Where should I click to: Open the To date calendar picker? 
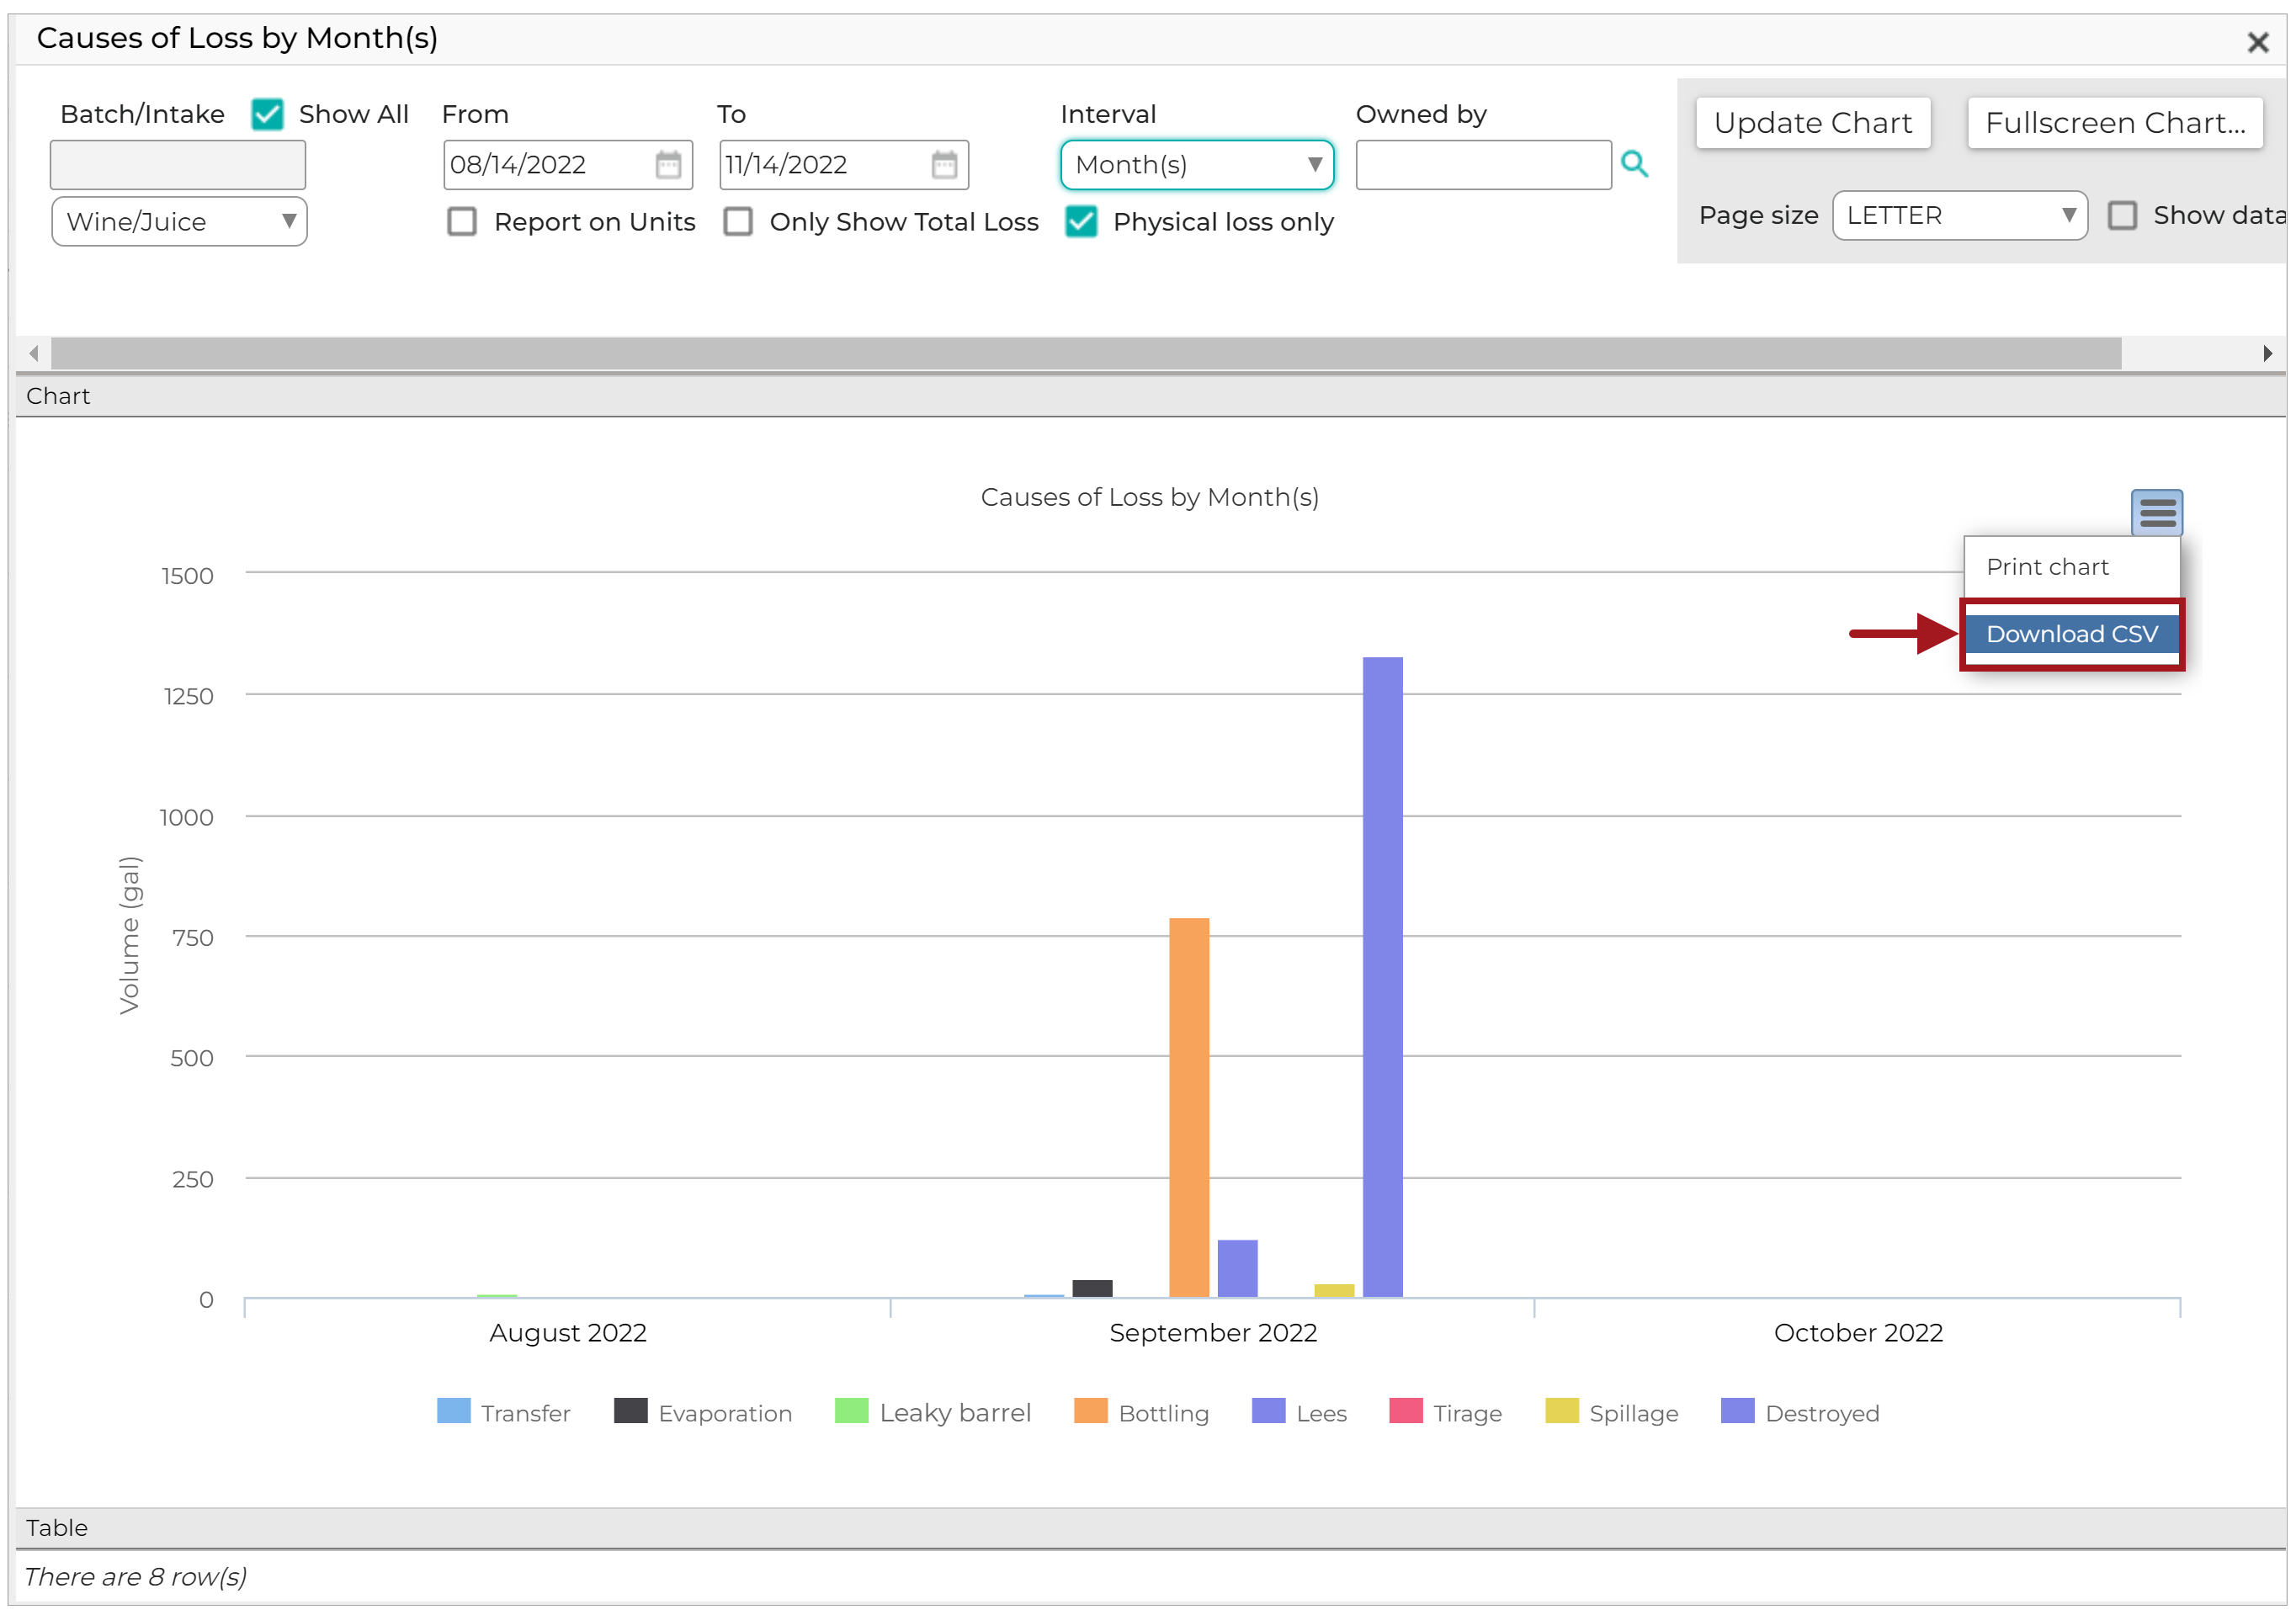[x=944, y=164]
